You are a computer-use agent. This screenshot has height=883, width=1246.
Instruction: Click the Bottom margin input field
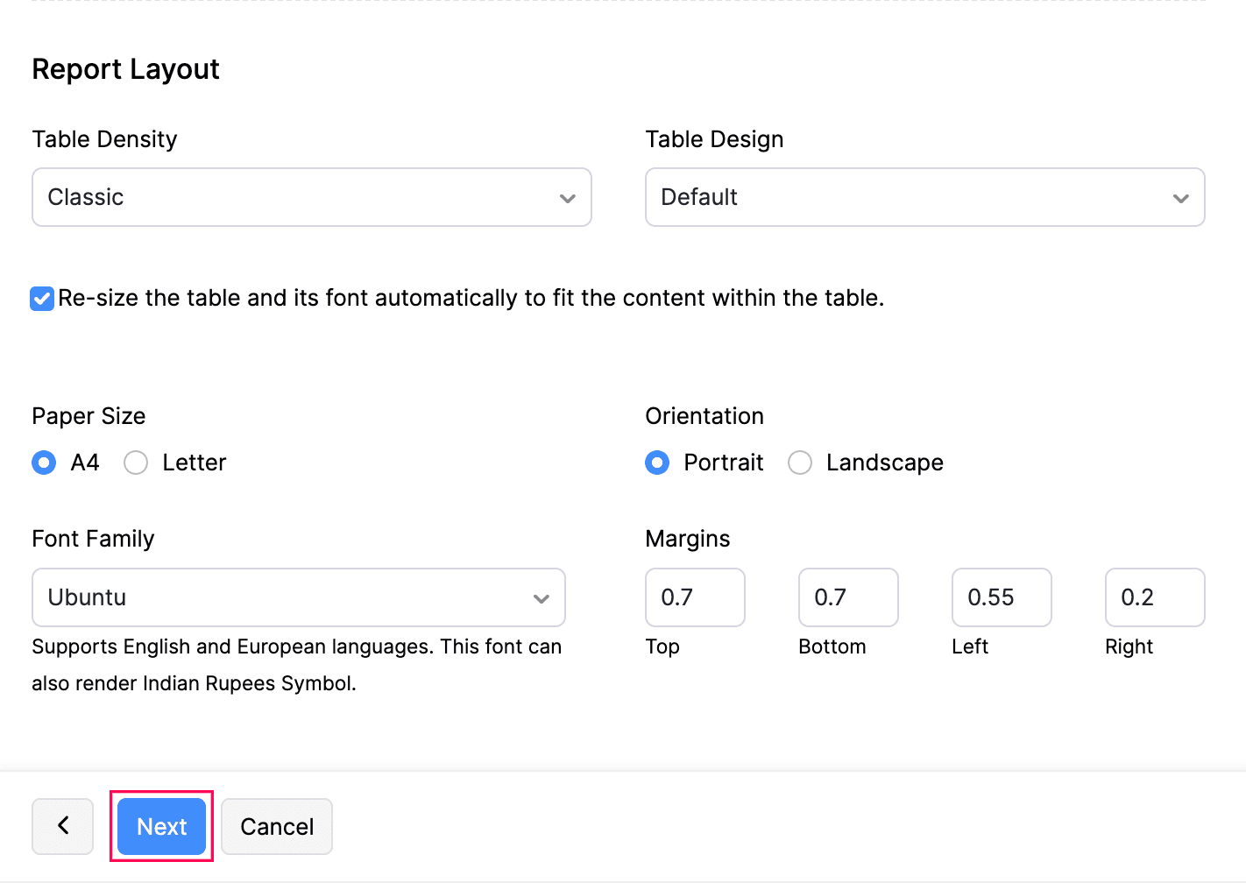(x=847, y=597)
